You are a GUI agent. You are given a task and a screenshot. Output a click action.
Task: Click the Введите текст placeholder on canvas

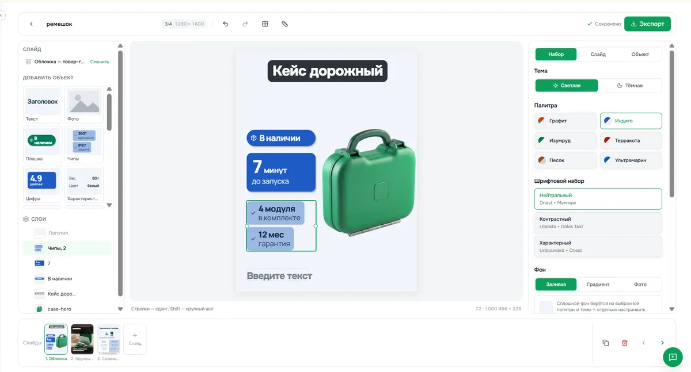[279, 275]
